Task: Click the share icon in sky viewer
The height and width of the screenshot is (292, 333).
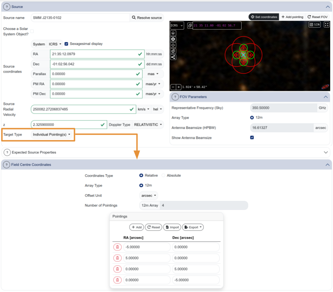Action: [173, 57]
